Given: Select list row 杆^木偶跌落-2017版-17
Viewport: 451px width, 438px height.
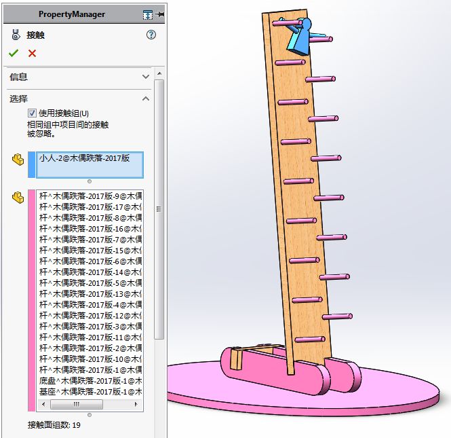Looking at the screenshot, I should (90, 207).
